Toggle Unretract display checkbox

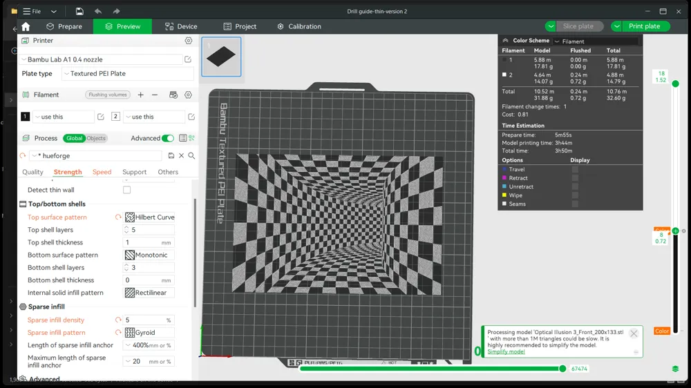[575, 186]
